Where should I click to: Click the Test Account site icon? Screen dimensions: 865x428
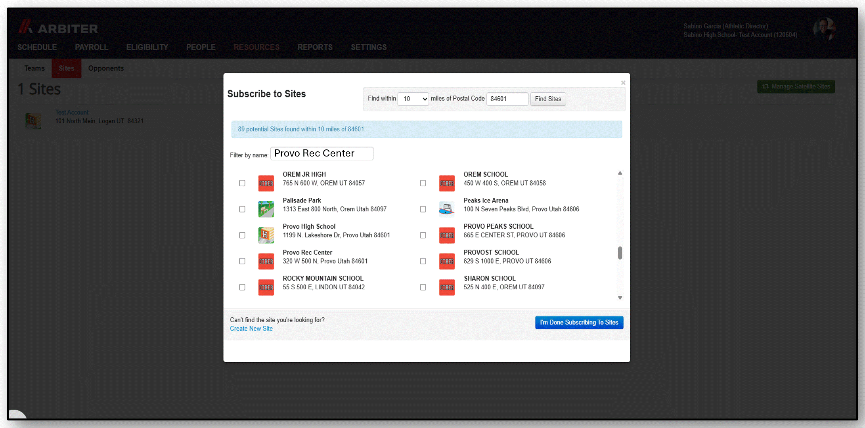33,120
